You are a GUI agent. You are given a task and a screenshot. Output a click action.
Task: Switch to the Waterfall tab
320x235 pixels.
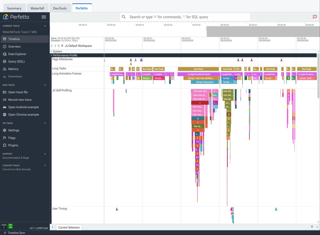click(37, 8)
